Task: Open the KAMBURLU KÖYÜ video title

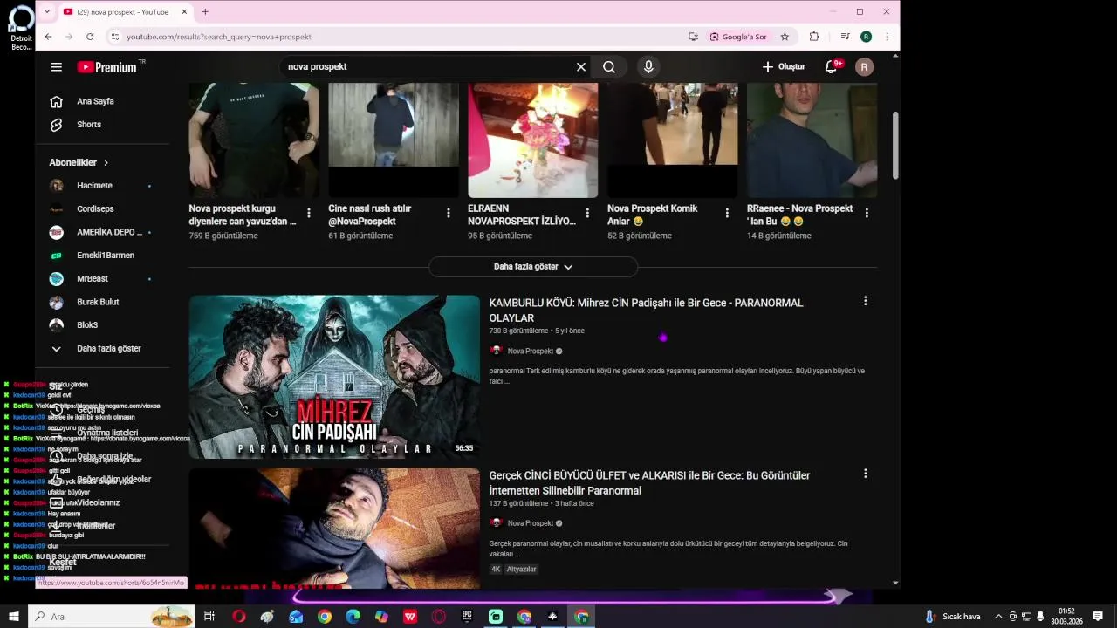Action: [646, 311]
